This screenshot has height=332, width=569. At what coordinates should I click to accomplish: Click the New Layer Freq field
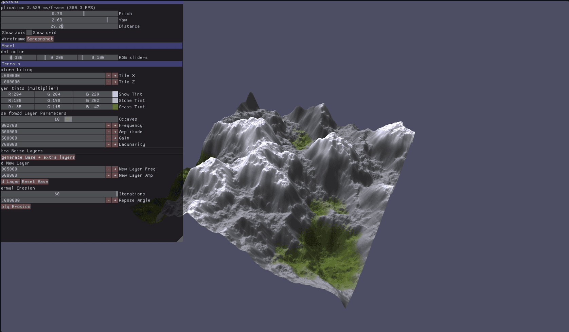(x=53, y=169)
